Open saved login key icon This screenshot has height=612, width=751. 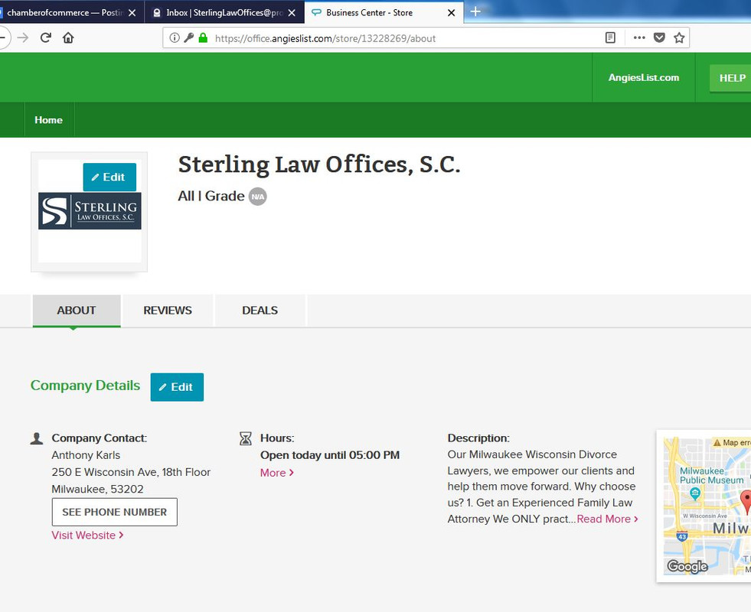pos(189,37)
